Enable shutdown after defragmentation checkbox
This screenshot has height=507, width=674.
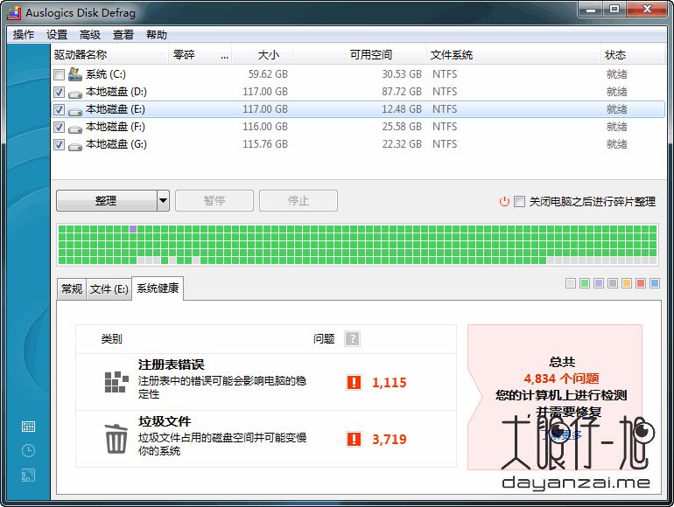coord(519,201)
